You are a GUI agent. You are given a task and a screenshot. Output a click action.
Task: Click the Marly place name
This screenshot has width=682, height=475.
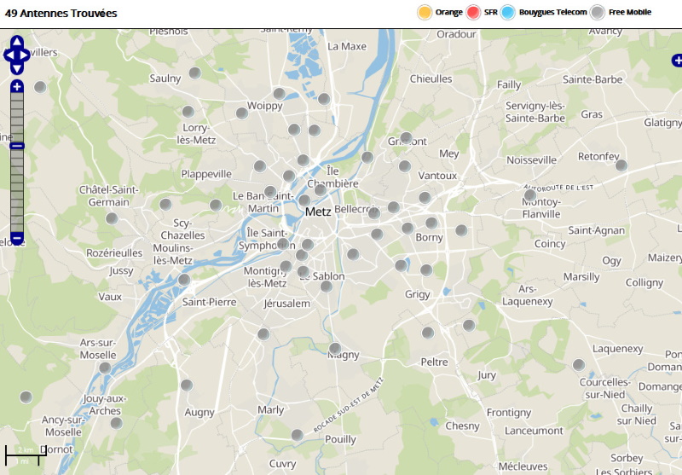[x=270, y=409]
